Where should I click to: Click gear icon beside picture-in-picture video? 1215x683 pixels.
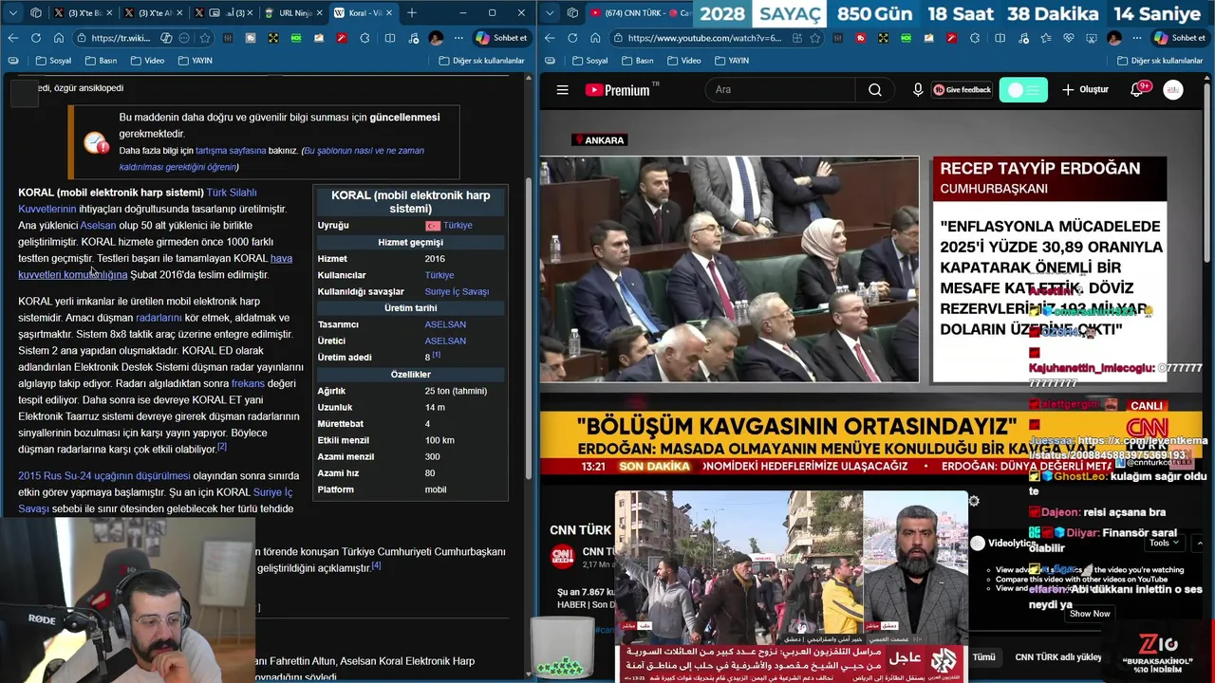click(973, 502)
